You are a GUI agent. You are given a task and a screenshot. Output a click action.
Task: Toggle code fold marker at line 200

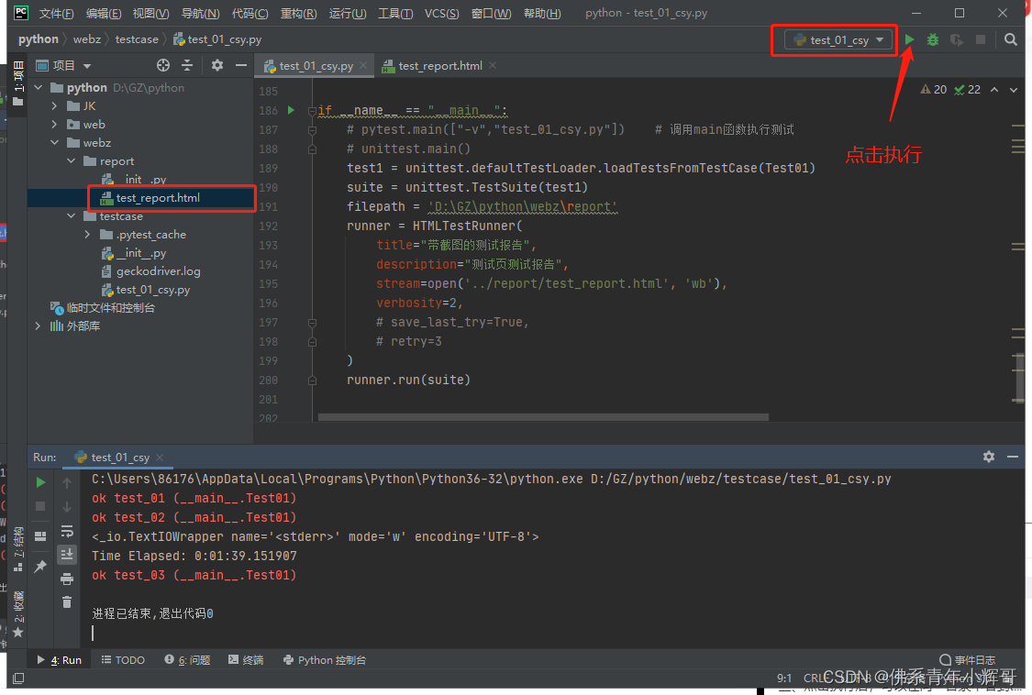click(x=313, y=381)
